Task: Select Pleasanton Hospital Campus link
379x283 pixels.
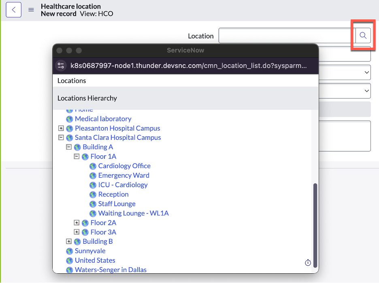Action: pos(117,128)
